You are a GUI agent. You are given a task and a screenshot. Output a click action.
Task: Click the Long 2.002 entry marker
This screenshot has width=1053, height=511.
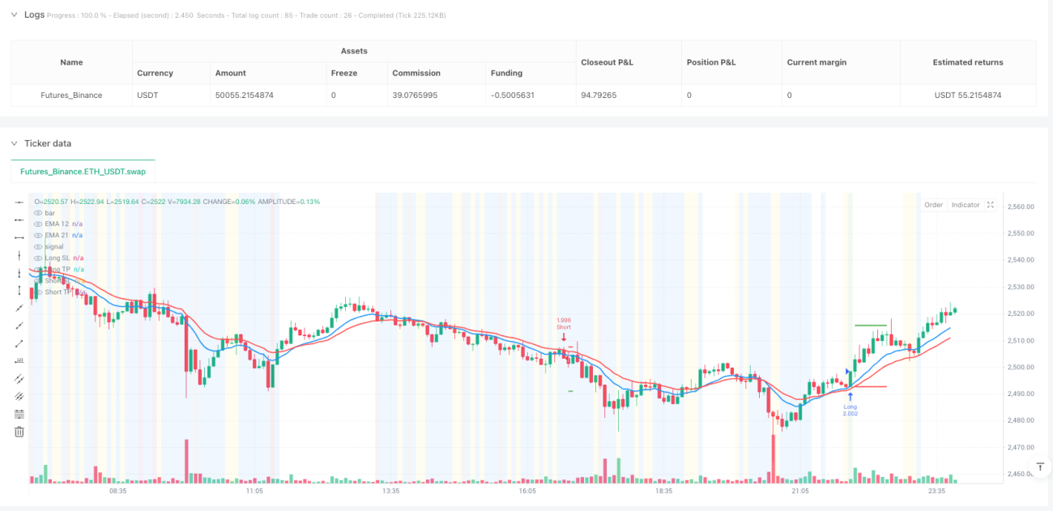[x=850, y=405]
